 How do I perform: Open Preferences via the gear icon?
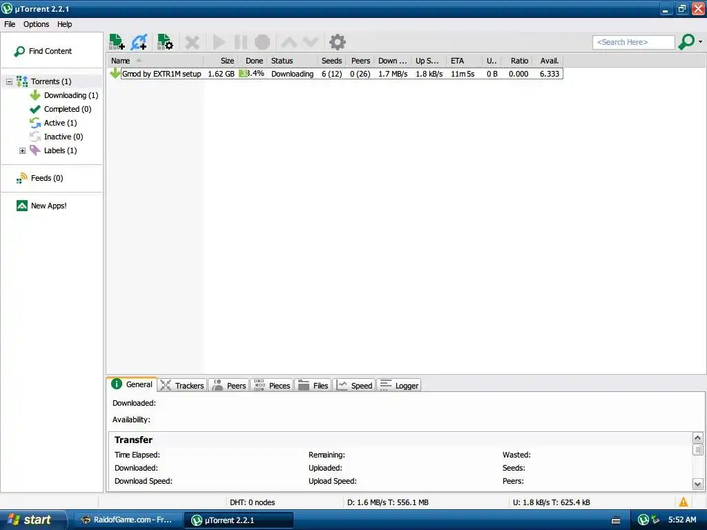tap(337, 42)
